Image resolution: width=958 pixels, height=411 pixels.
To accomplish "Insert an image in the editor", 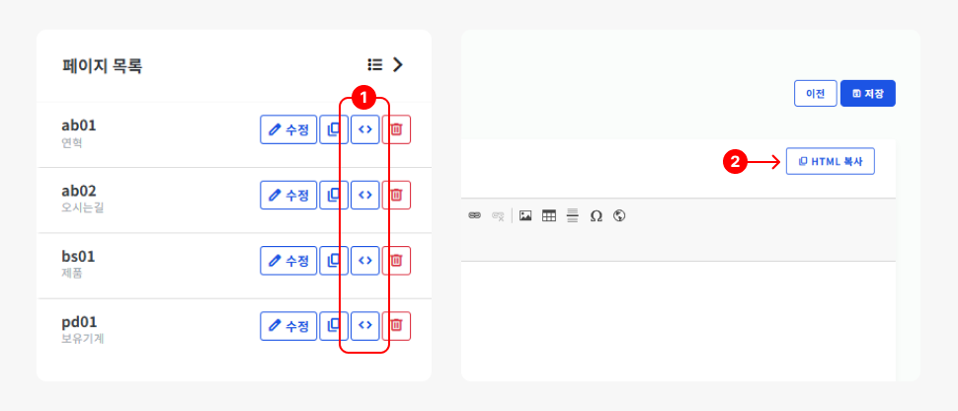I will 525,215.
